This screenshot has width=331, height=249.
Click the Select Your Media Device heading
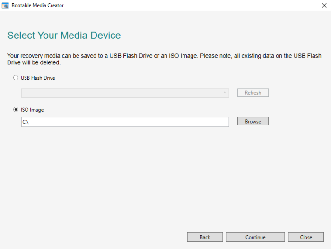point(64,36)
